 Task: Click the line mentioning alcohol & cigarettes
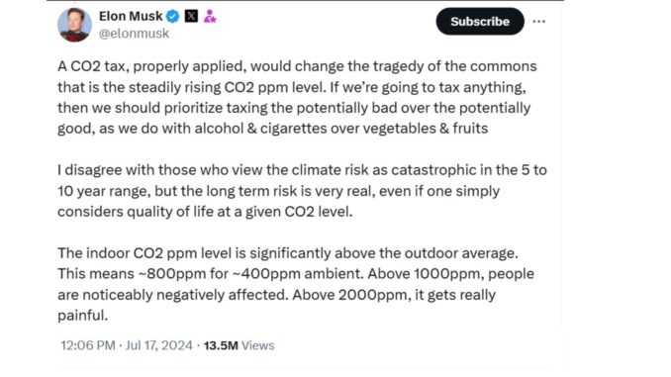click(x=272, y=129)
